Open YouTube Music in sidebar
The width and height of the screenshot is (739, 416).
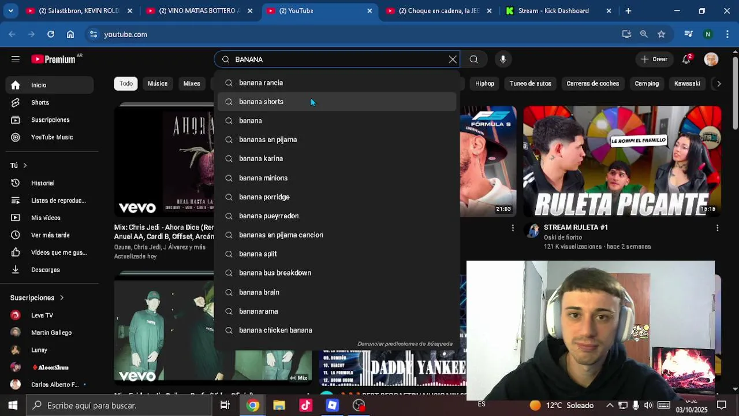coord(50,137)
